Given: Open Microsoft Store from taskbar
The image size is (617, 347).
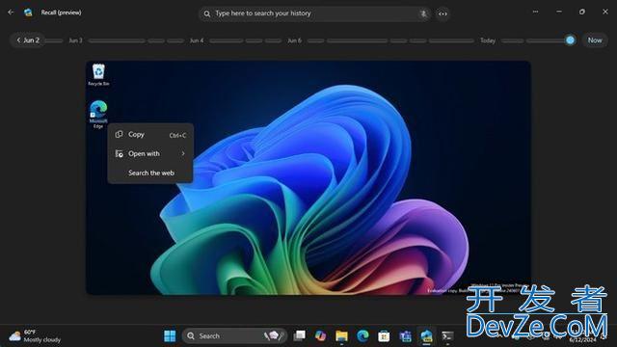Looking at the screenshot, I should click(x=384, y=336).
